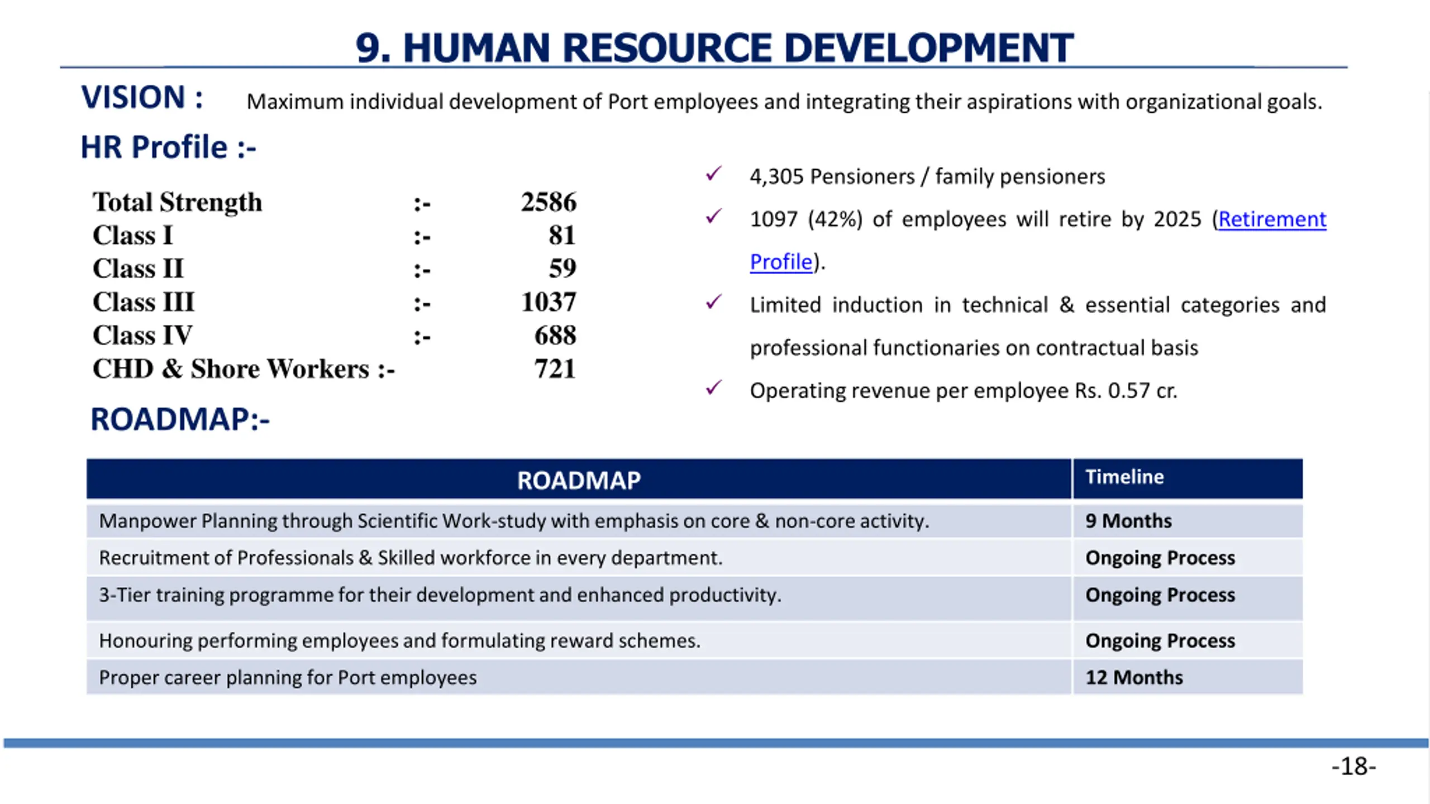Select the '9 Months' timeline cell

1188,521
